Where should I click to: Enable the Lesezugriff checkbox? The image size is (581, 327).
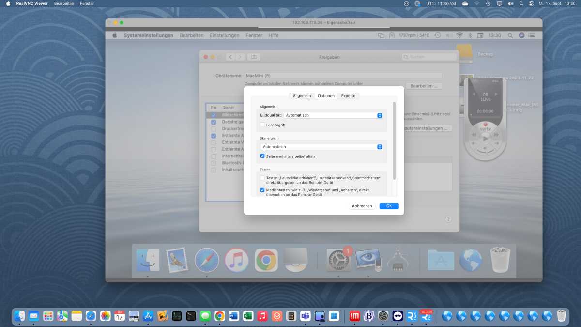pos(262,125)
